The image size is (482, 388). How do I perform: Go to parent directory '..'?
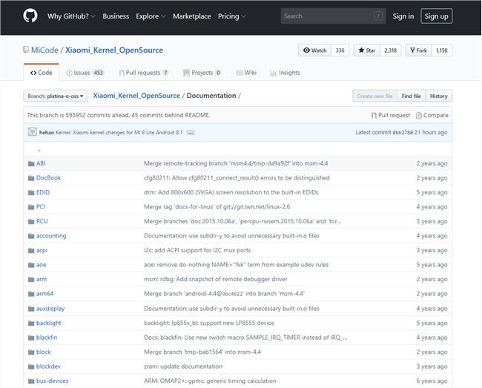[x=39, y=149]
